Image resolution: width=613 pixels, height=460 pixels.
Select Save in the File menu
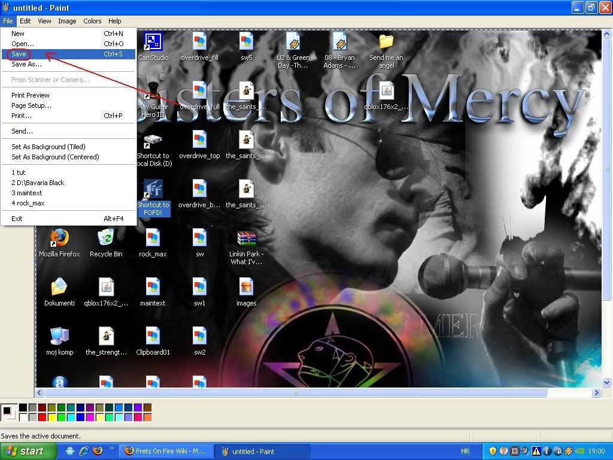click(x=68, y=54)
